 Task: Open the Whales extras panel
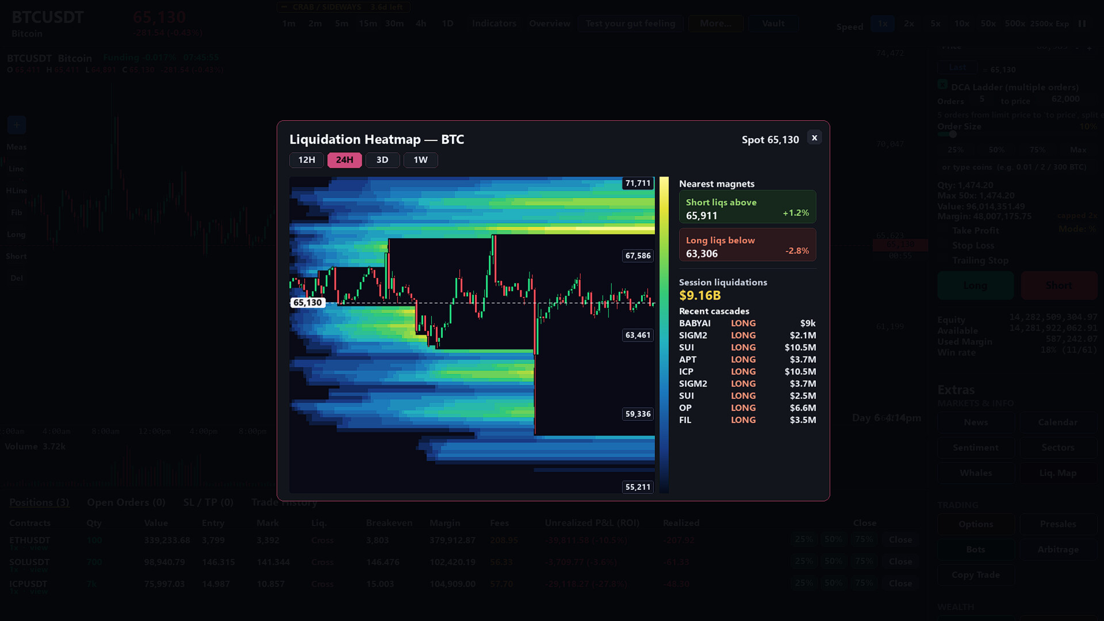click(x=976, y=473)
